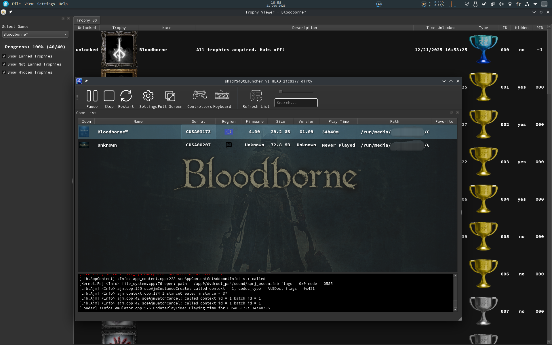Open the Controllers configuration
552x345 pixels.
click(x=199, y=99)
